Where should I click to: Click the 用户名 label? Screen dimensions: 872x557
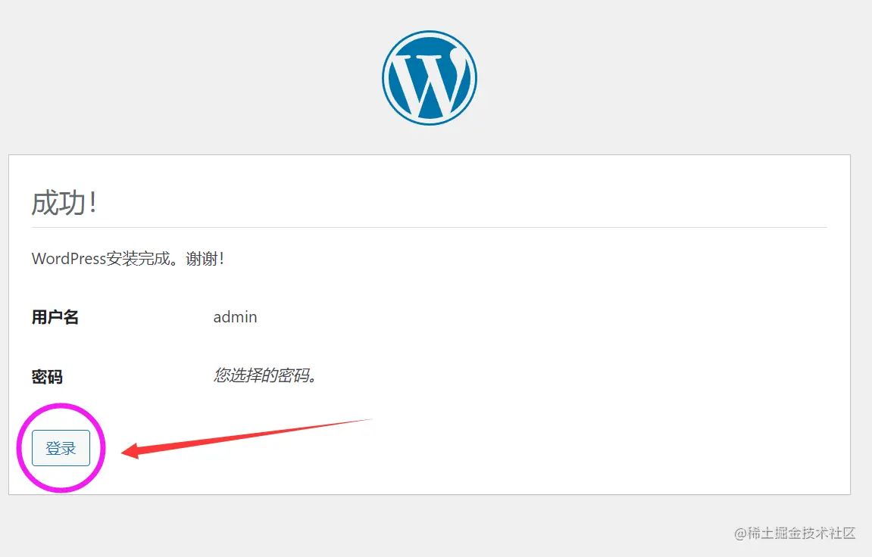click(55, 317)
